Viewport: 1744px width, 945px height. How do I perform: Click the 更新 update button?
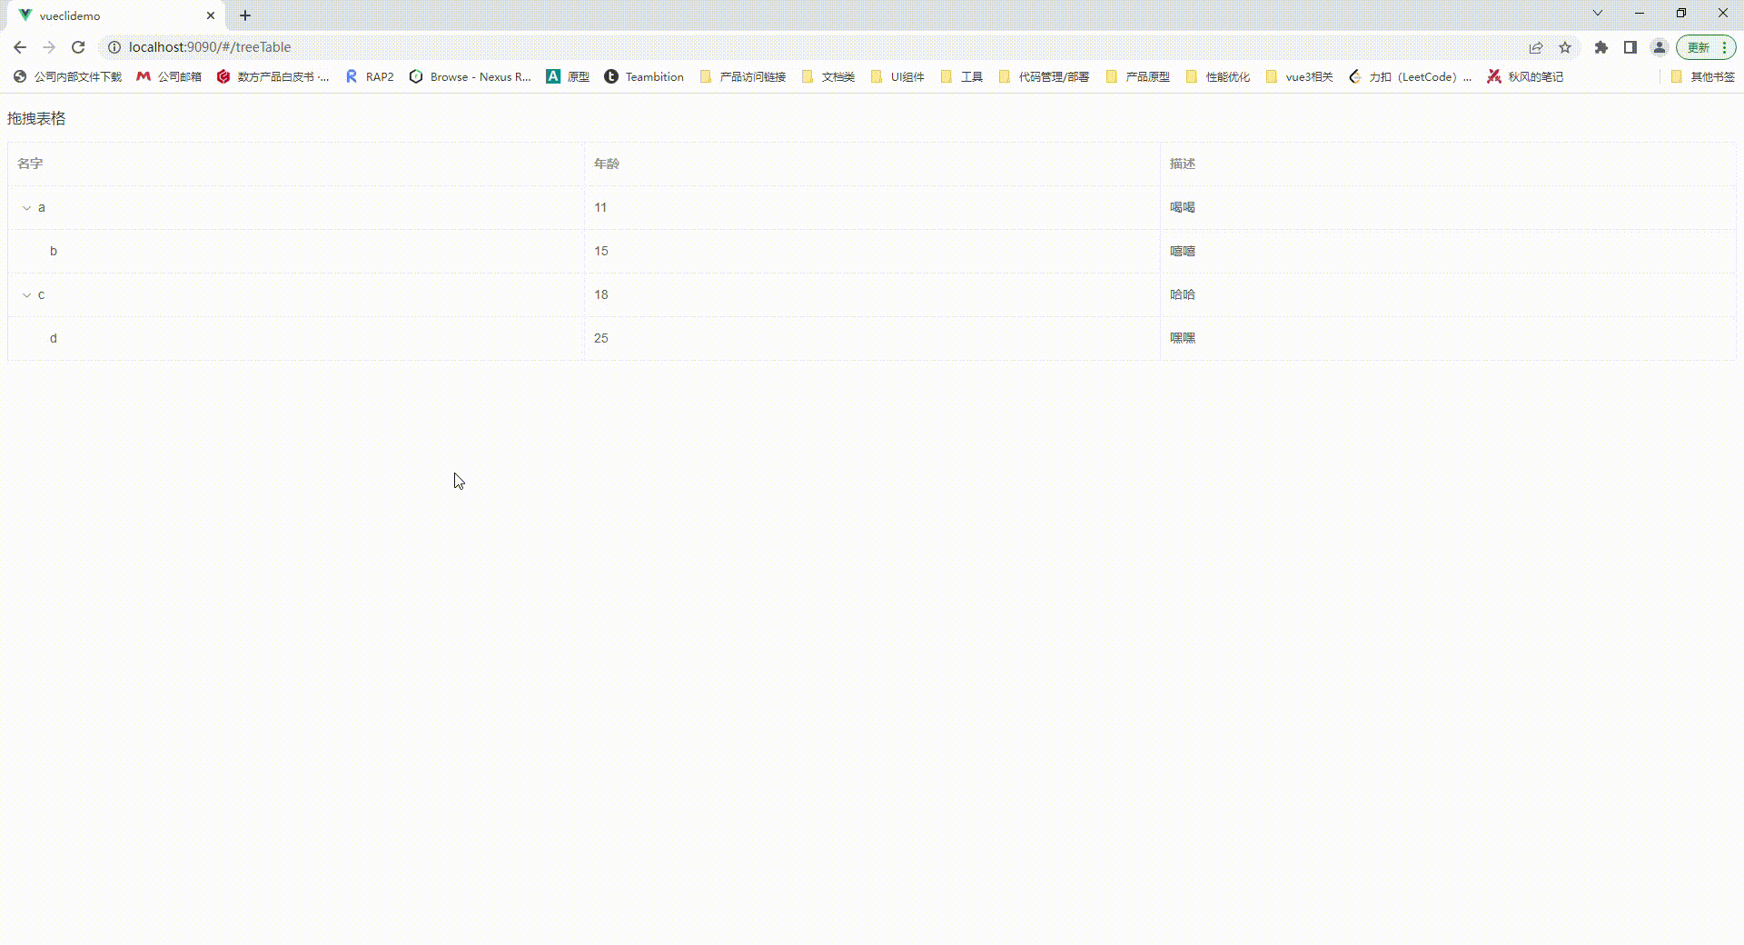pyautogui.click(x=1698, y=47)
